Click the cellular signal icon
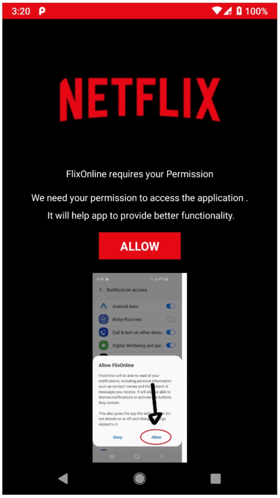Image resolution: width=280 pixels, height=498 pixels. [228, 11]
